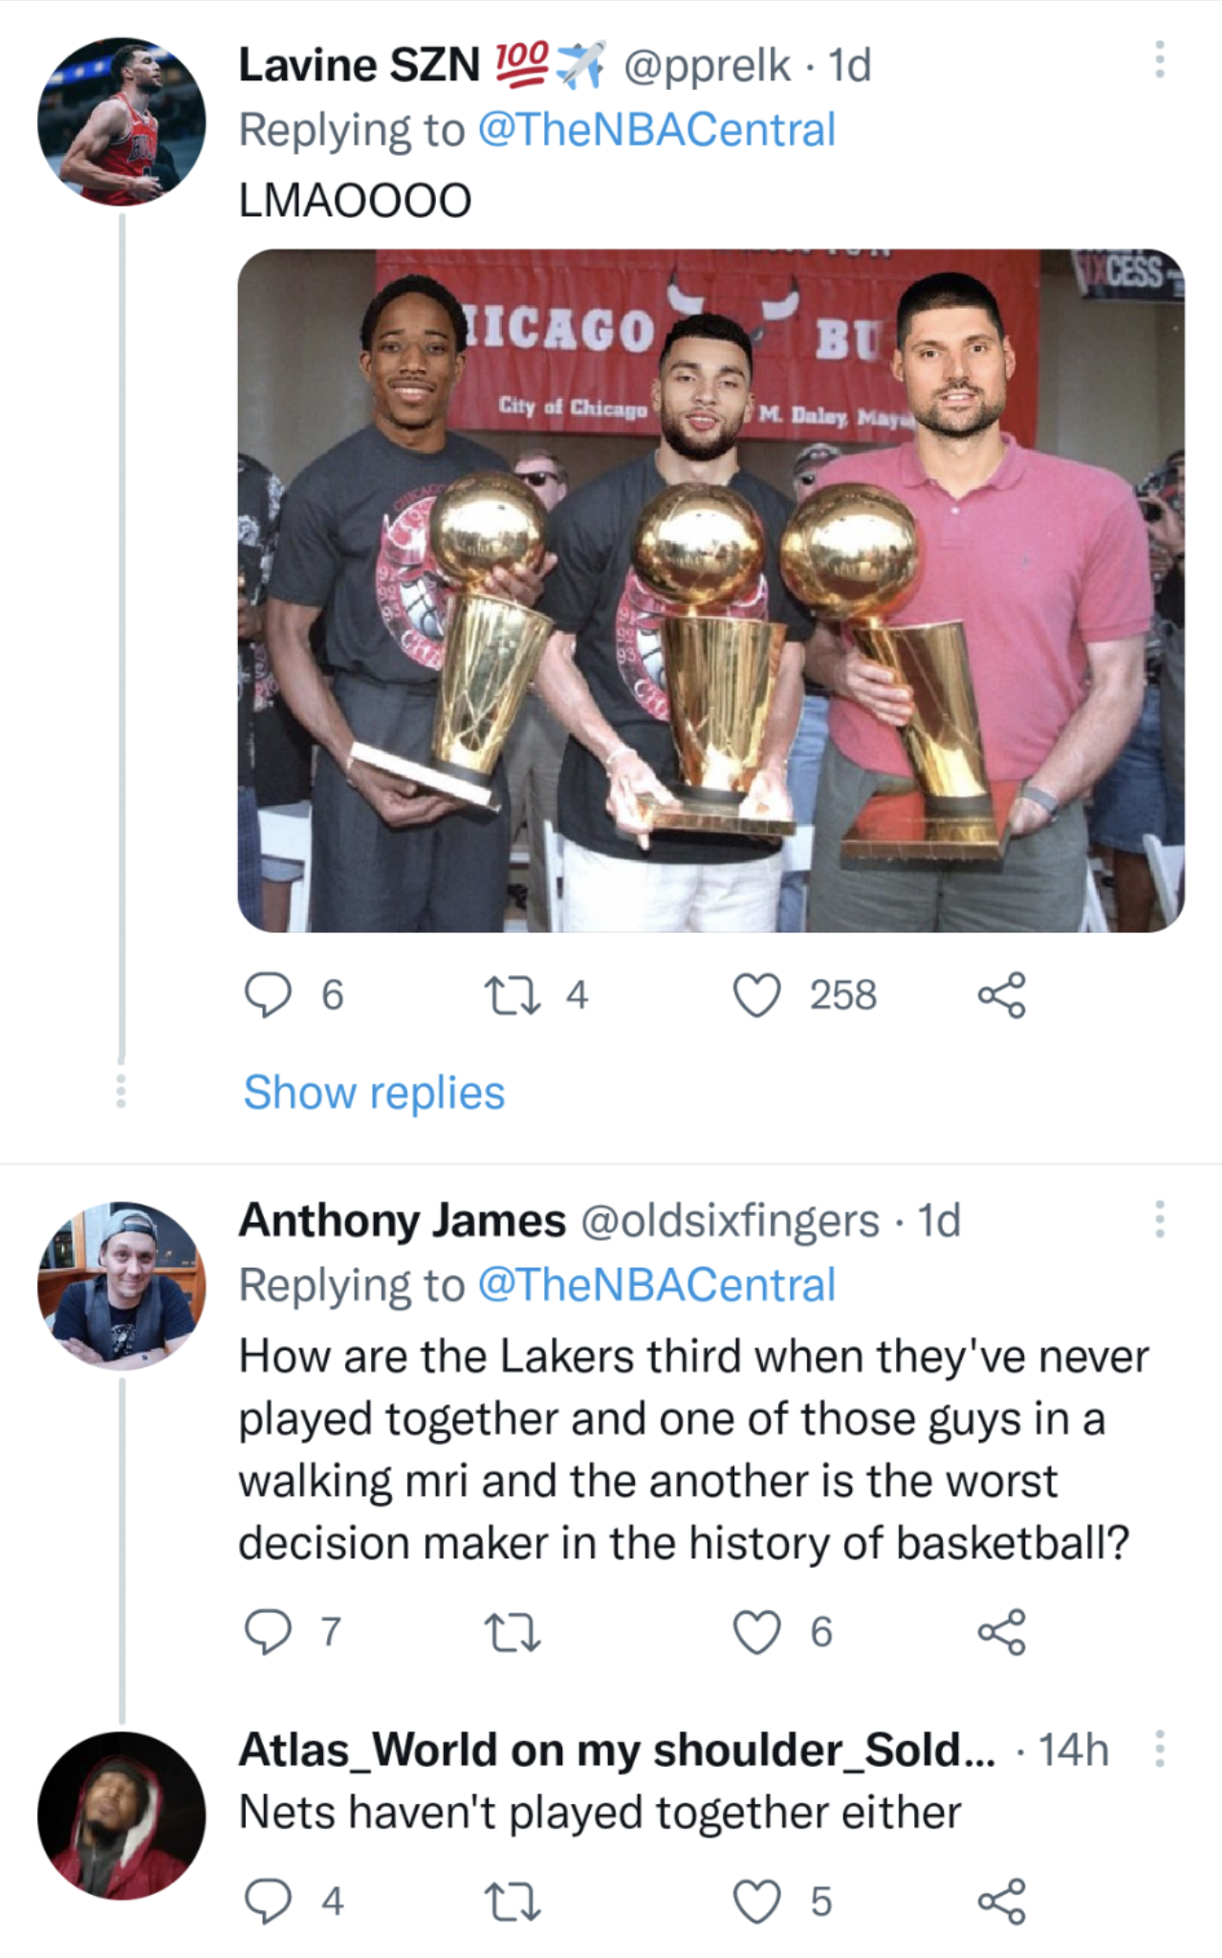Like Anthony James's tweet about the Lakers
Image resolution: width=1222 pixels, height=1958 pixels.
pos(757,1631)
